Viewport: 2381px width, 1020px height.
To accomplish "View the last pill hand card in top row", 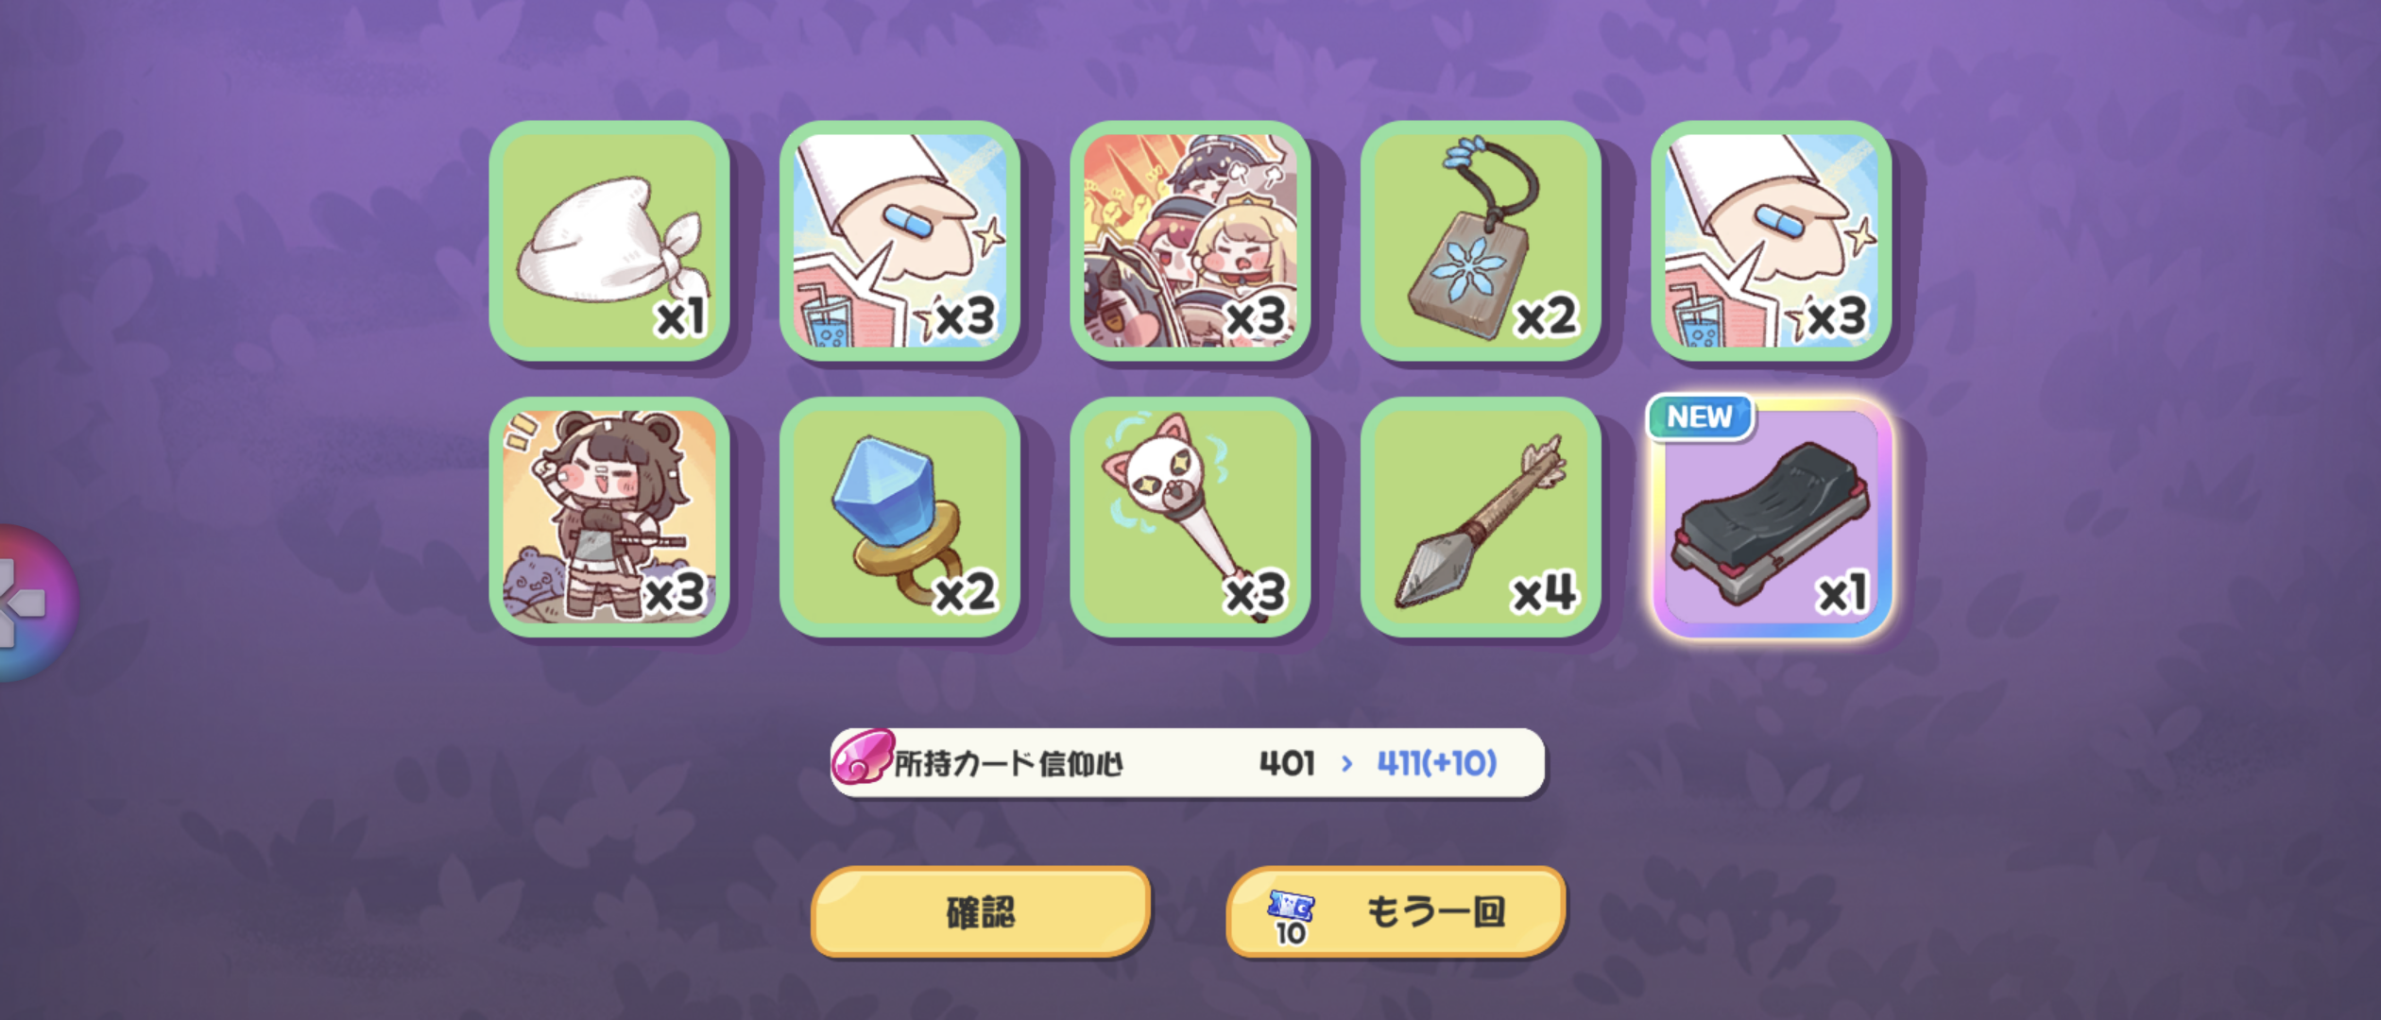I will [1772, 241].
